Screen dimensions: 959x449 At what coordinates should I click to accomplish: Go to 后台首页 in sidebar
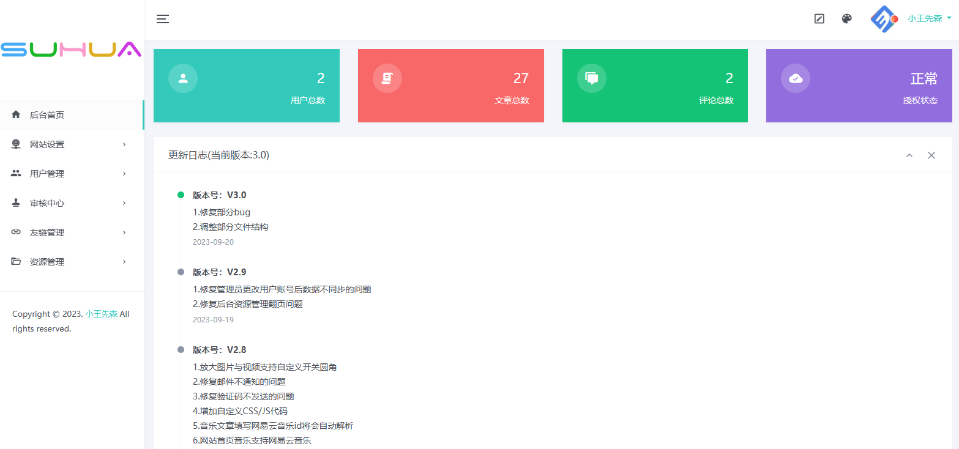[47, 115]
